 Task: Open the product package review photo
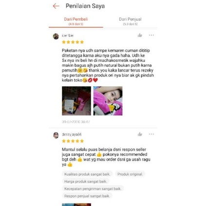point(76,101)
